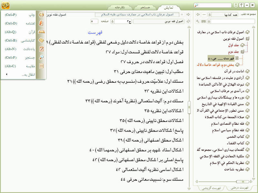Click the notes (یادداشت) notepad icon
This screenshot has width=258, height=193.
[x=42, y=49]
